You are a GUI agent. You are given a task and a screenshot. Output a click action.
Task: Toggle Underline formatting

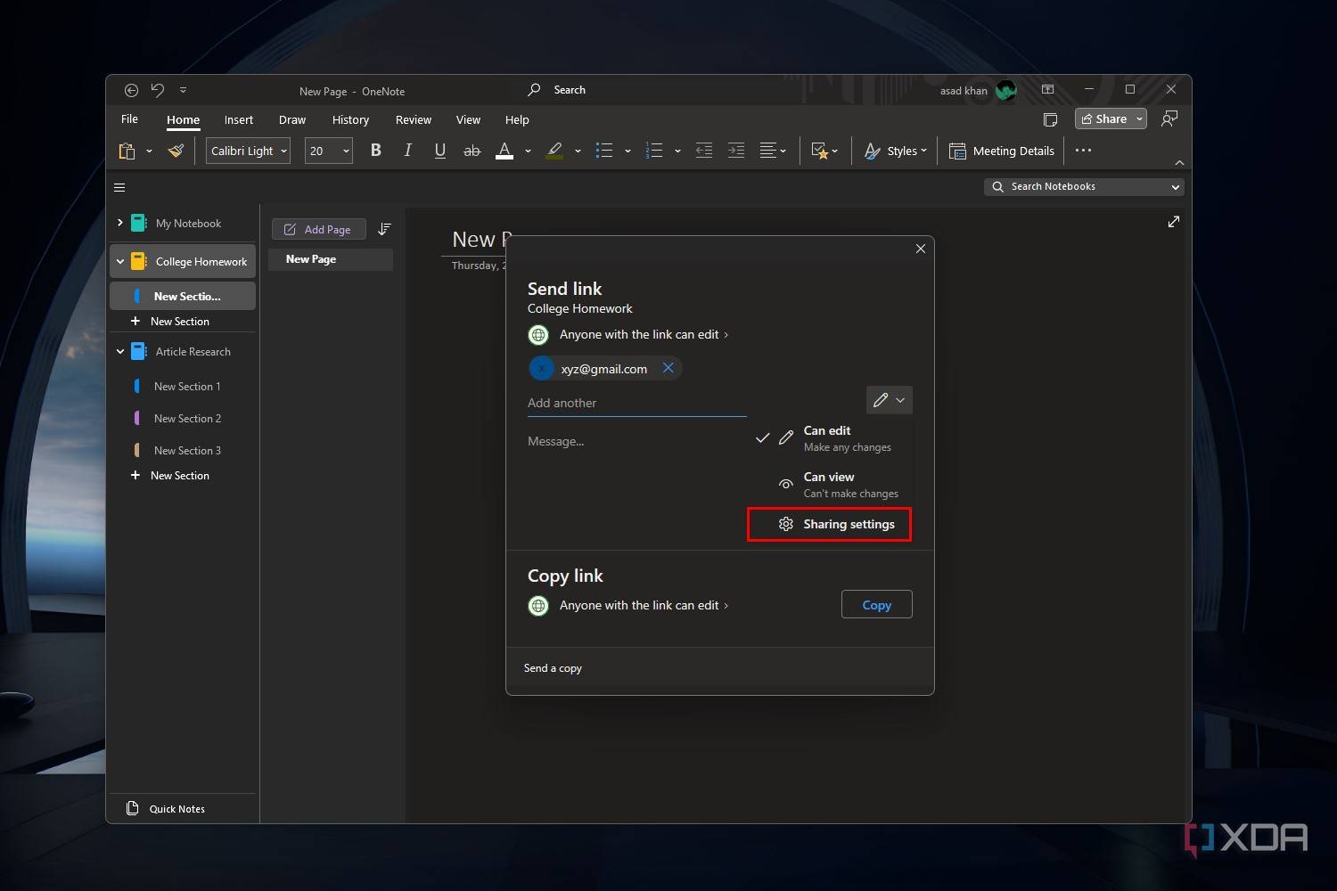point(440,151)
